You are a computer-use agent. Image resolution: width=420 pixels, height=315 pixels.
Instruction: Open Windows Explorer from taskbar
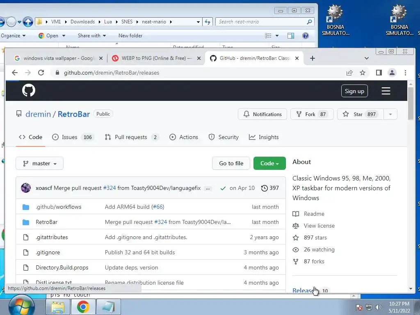pyautogui.click(x=58, y=307)
